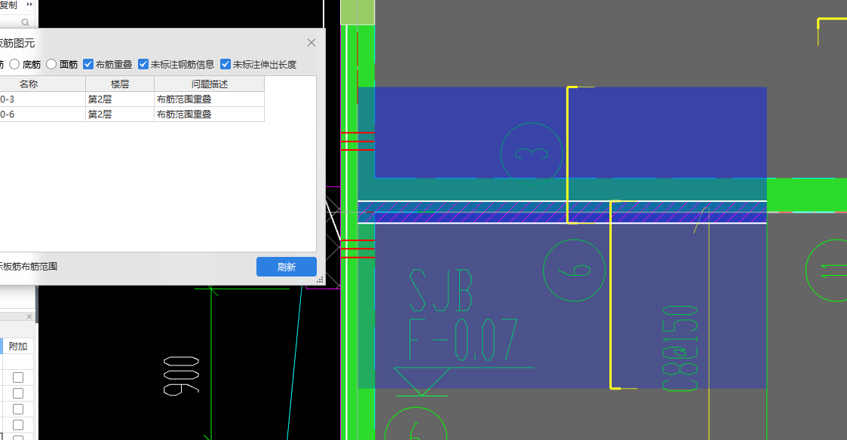
Task: Select the 0-3 name cell
Action: pyautogui.click(x=42, y=99)
